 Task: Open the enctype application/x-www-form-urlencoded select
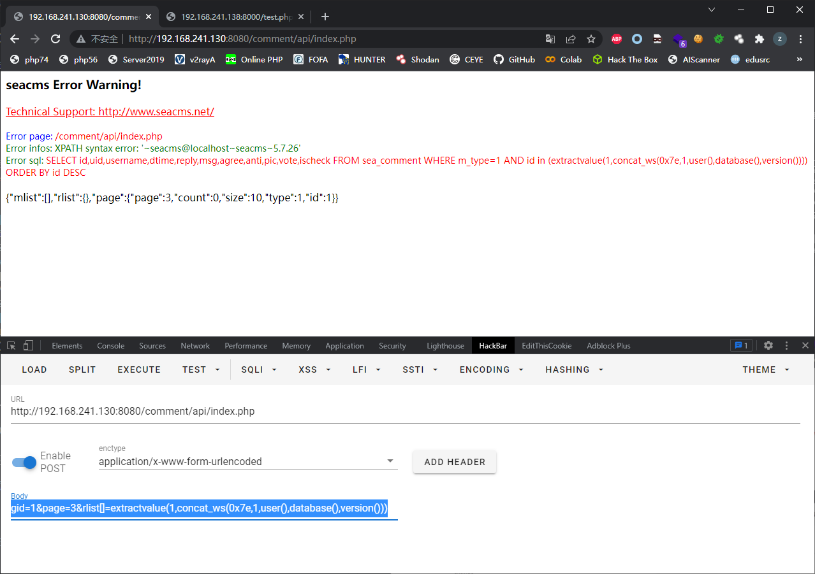[x=247, y=461]
